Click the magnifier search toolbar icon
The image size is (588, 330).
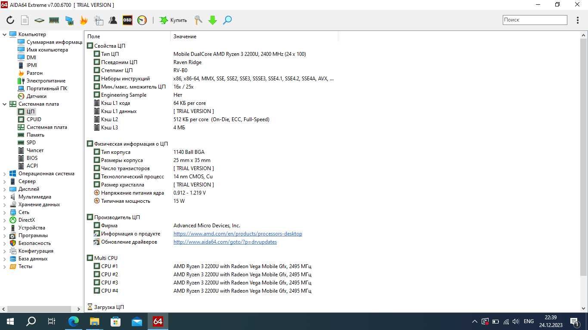pos(227,20)
